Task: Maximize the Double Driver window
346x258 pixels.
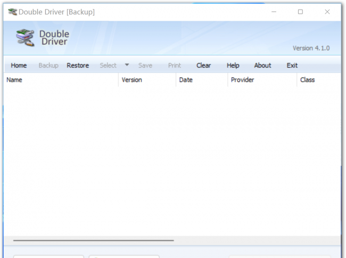Action: tap(300, 12)
